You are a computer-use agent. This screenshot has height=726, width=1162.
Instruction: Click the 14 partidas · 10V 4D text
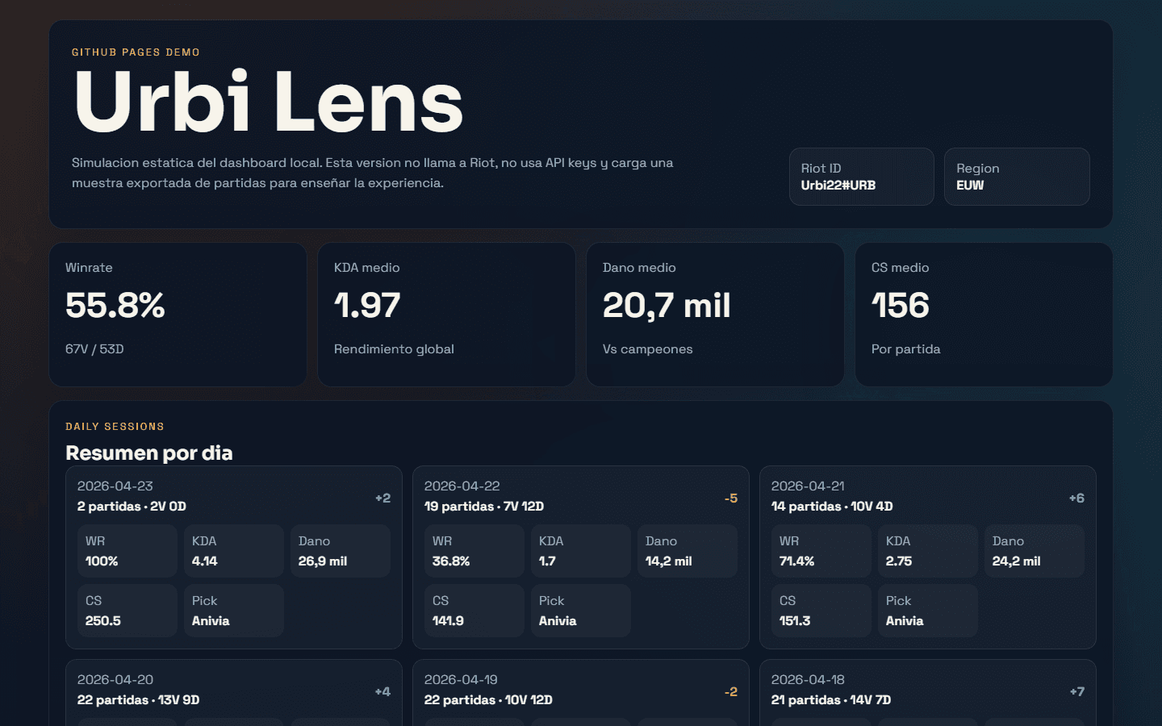click(x=832, y=507)
